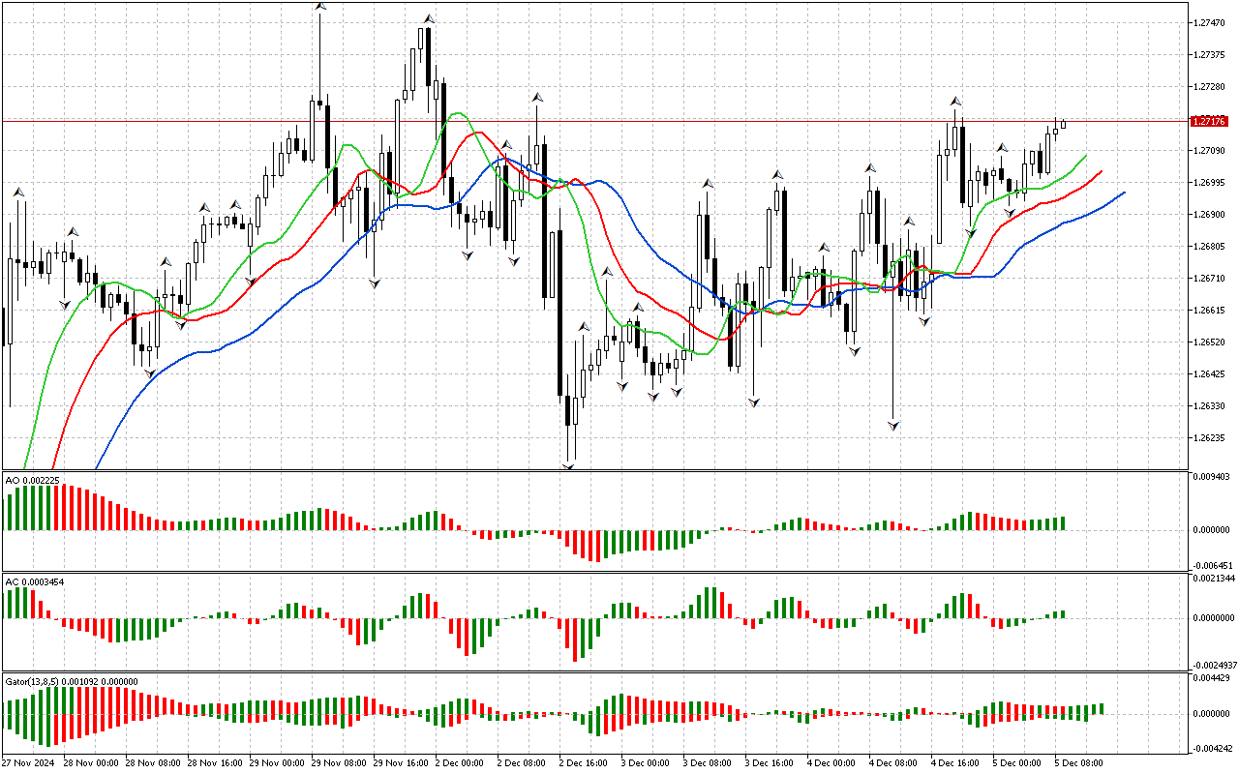
Task: Click the Gator scale minimum -0.004242
Action: (1212, 748)
